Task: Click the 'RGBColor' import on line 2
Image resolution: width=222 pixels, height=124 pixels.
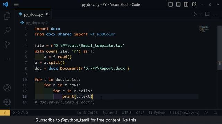Action: pos(106,34)
